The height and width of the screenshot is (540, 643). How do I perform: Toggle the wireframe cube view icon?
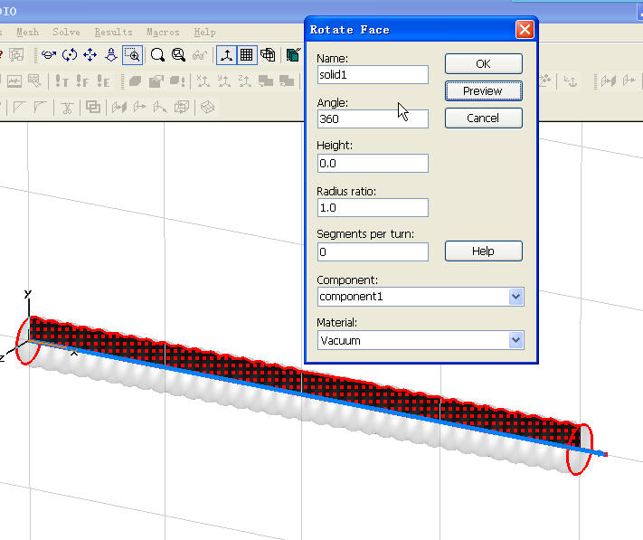click(x=268, y=55)
